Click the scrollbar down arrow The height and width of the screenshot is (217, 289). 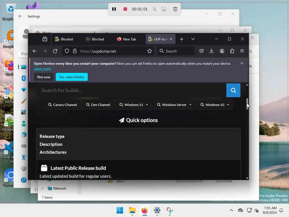[x=247, y=178]
